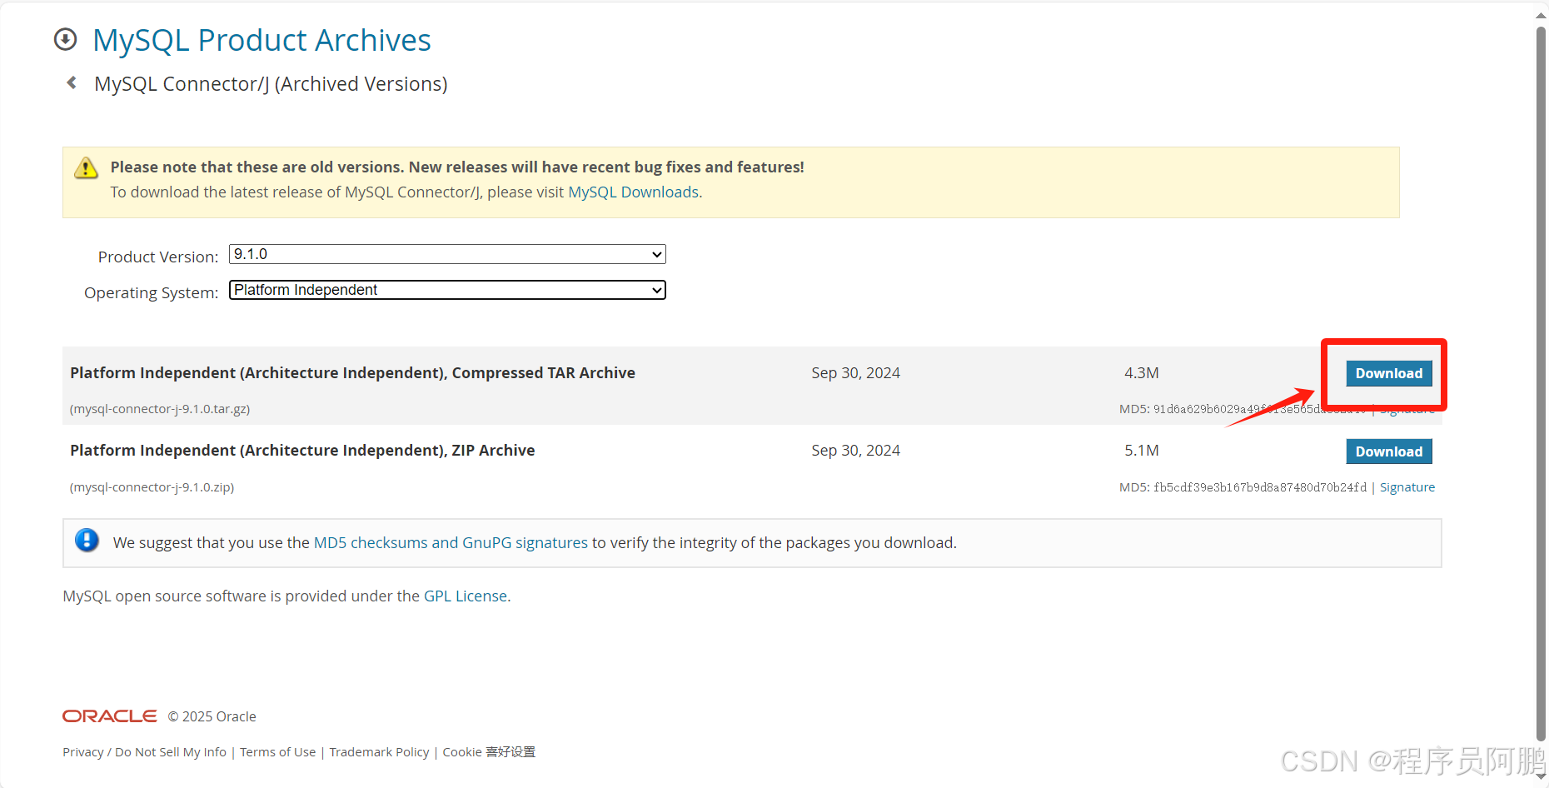Click the MySQL Product Archives heading
This screenshot has width=1549, height=788.
261,40
